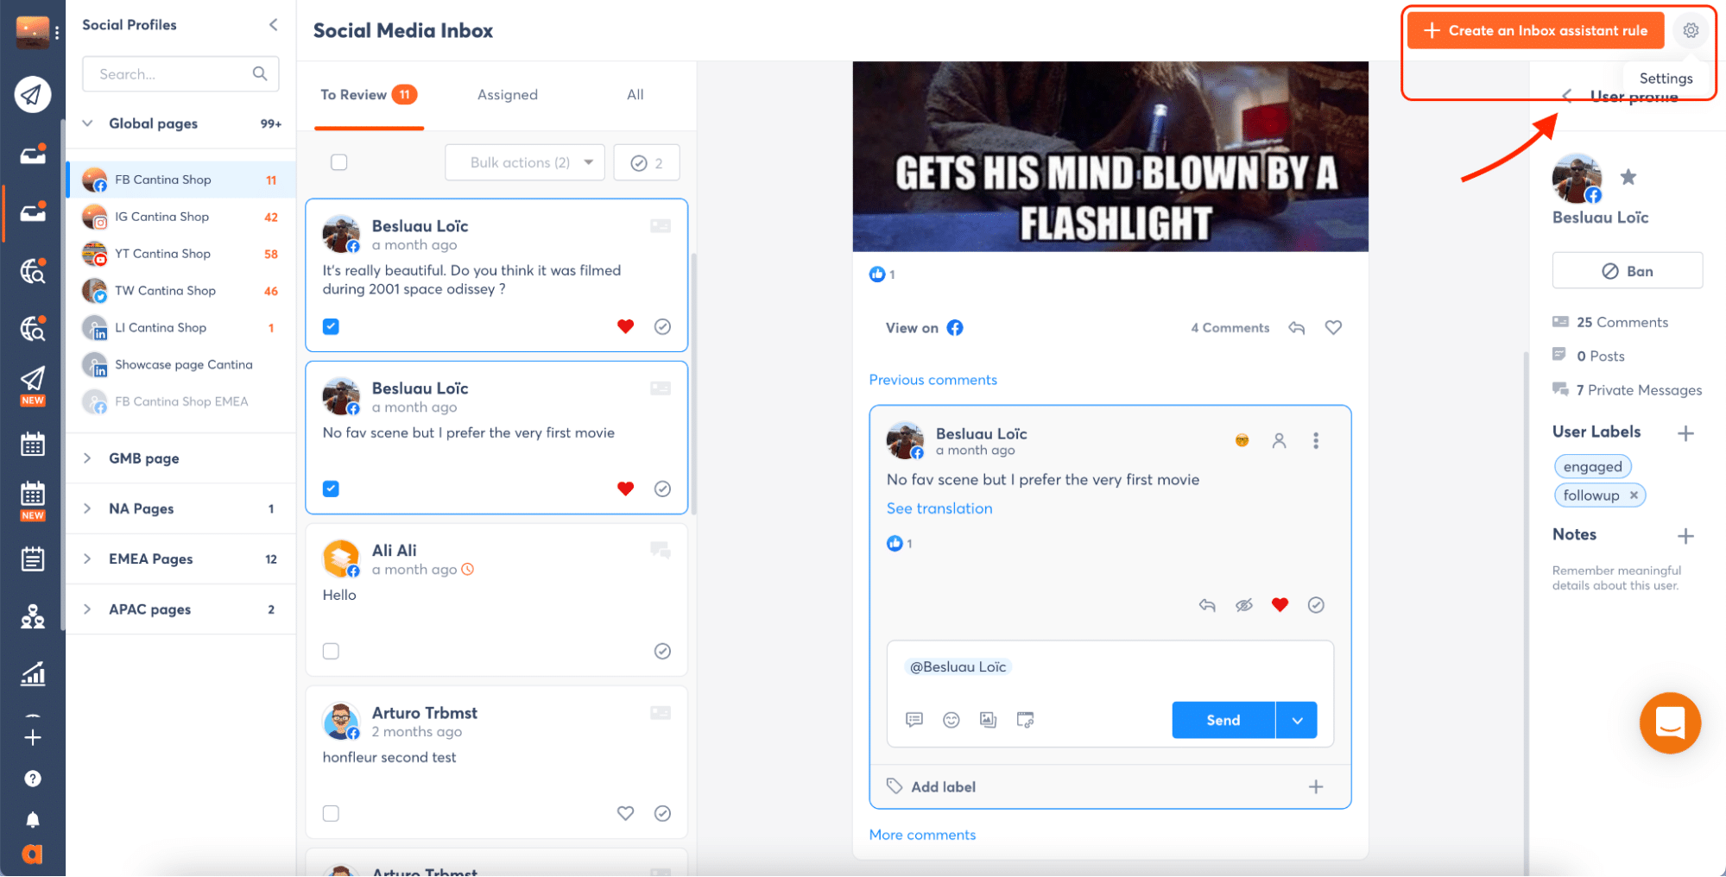This screenshot has height=877, width=1726.
Task: Add a new note with plus icon
Action: coord(1685,536)
